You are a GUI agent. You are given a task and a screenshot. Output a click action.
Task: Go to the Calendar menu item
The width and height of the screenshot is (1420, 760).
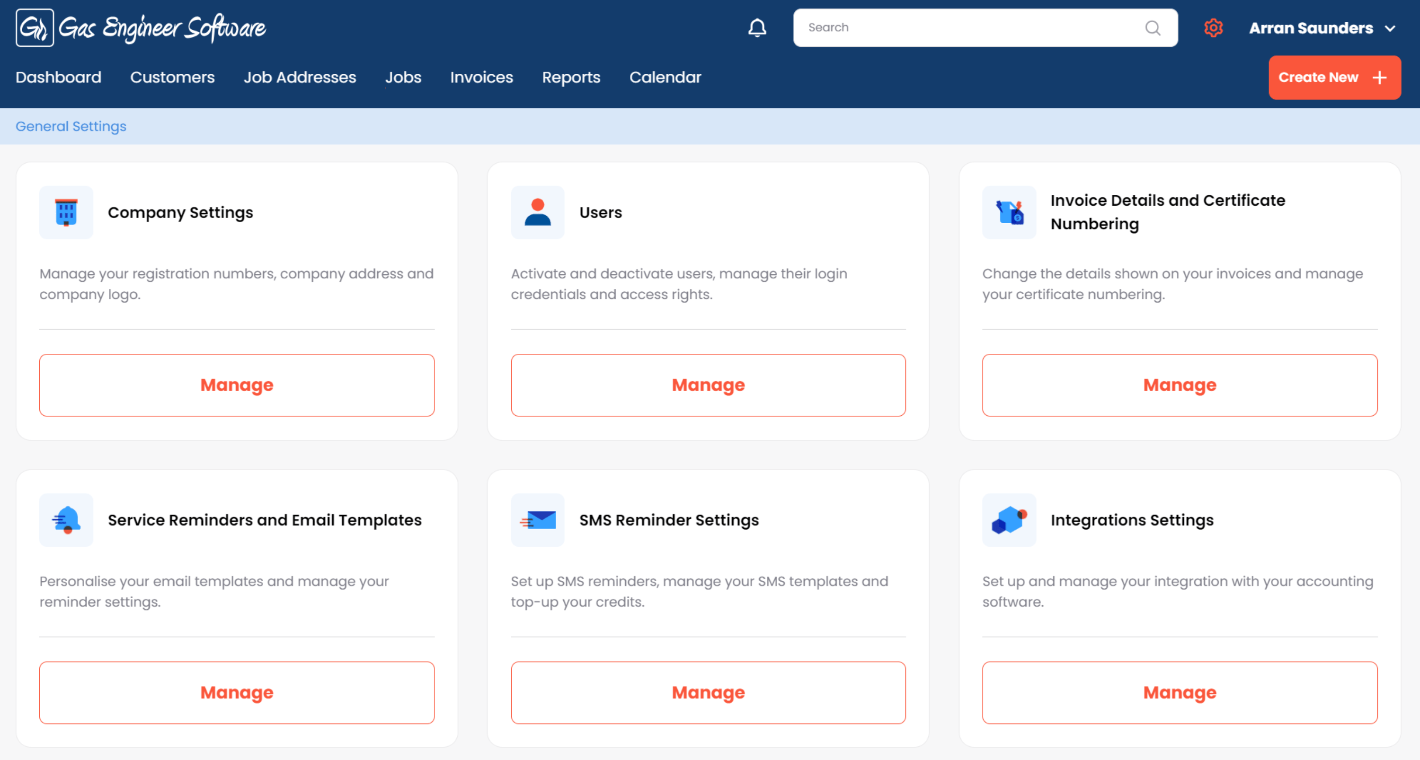tap(665, 77)
